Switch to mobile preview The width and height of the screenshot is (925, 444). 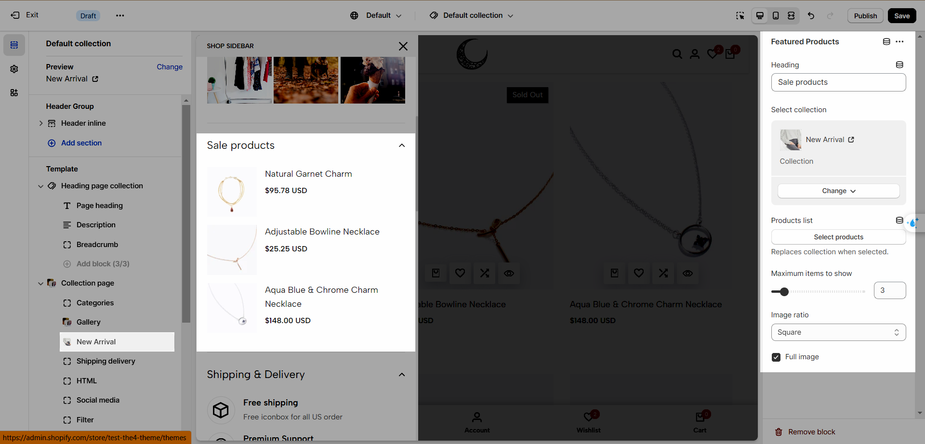click(x=776, y=15)
